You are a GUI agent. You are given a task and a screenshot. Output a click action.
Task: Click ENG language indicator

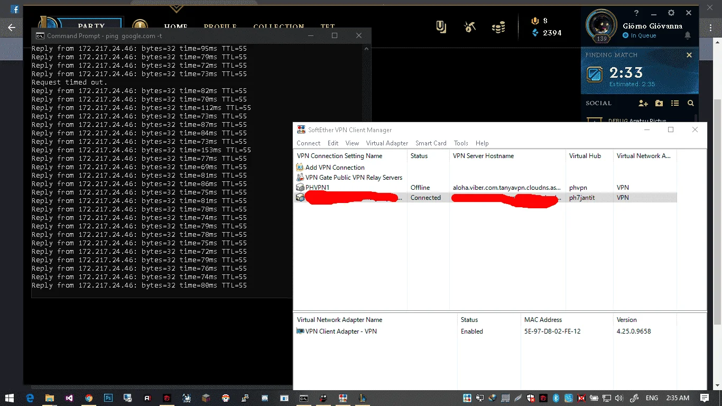[652, 398]
